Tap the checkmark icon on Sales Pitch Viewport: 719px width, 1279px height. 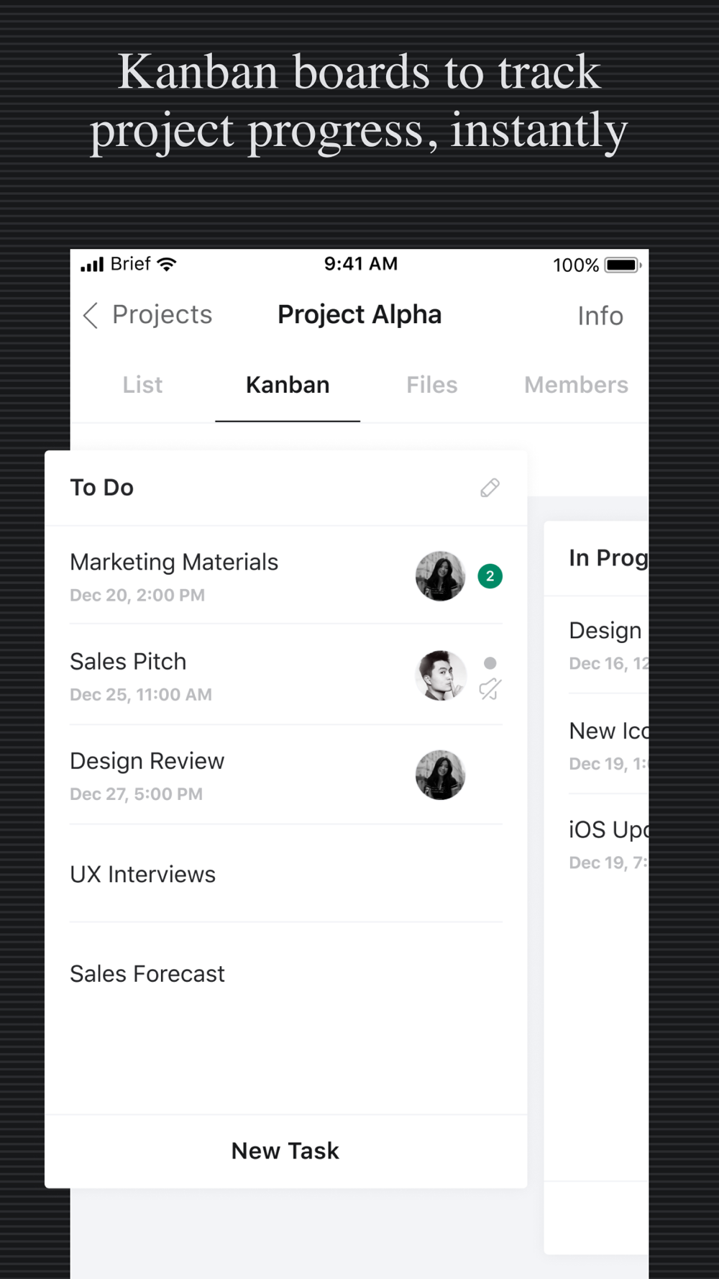coord(490,689)
